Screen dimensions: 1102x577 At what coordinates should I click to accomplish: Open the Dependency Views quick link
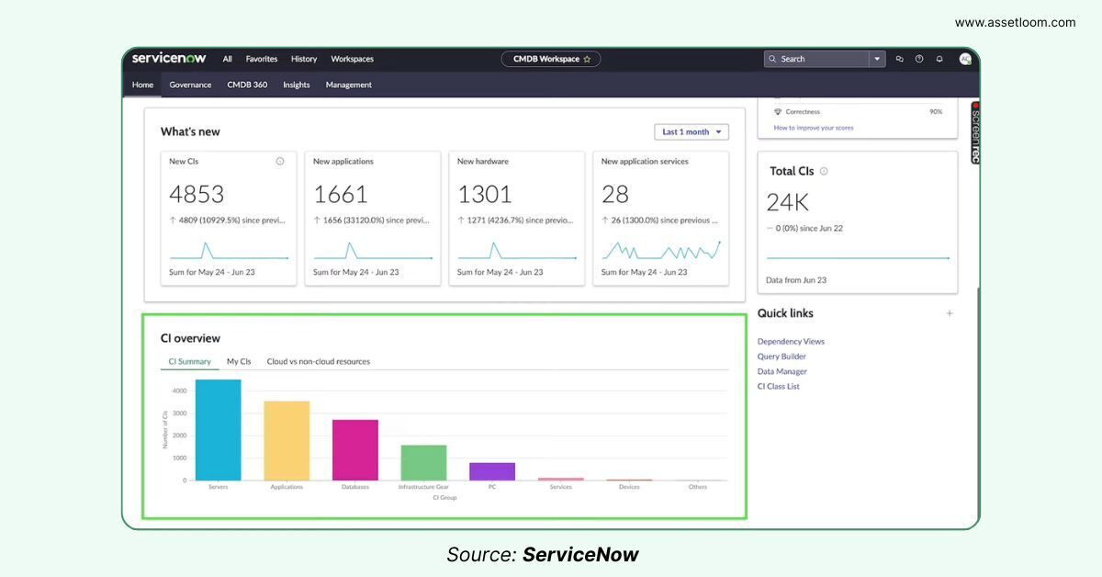791,341
